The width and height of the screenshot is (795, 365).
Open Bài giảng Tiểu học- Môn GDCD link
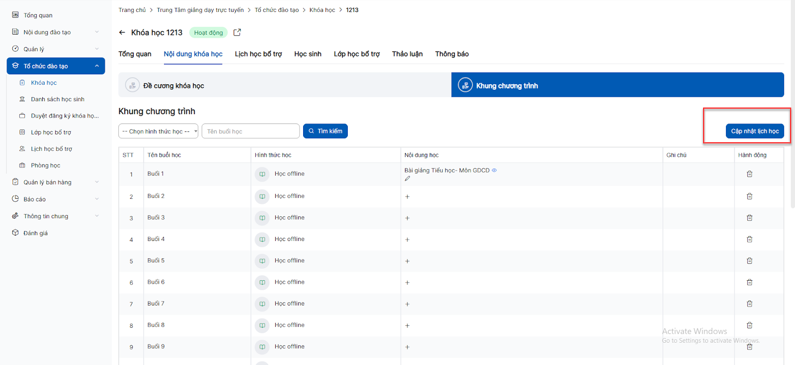(447, 170)
